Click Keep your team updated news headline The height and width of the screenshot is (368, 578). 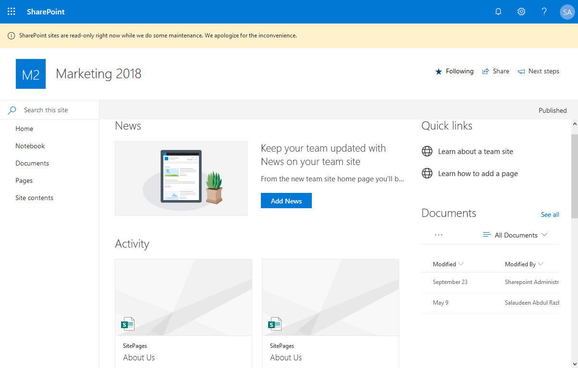pyautogui.click(x=323, y=155)
